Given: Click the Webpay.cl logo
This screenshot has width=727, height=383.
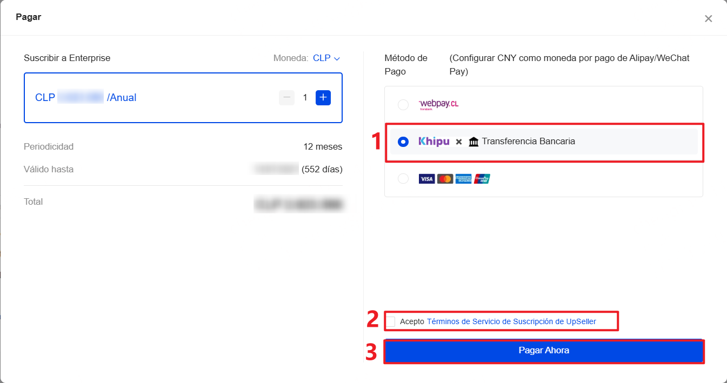Looking at the screenshot, I should click(x=439, y=104).
